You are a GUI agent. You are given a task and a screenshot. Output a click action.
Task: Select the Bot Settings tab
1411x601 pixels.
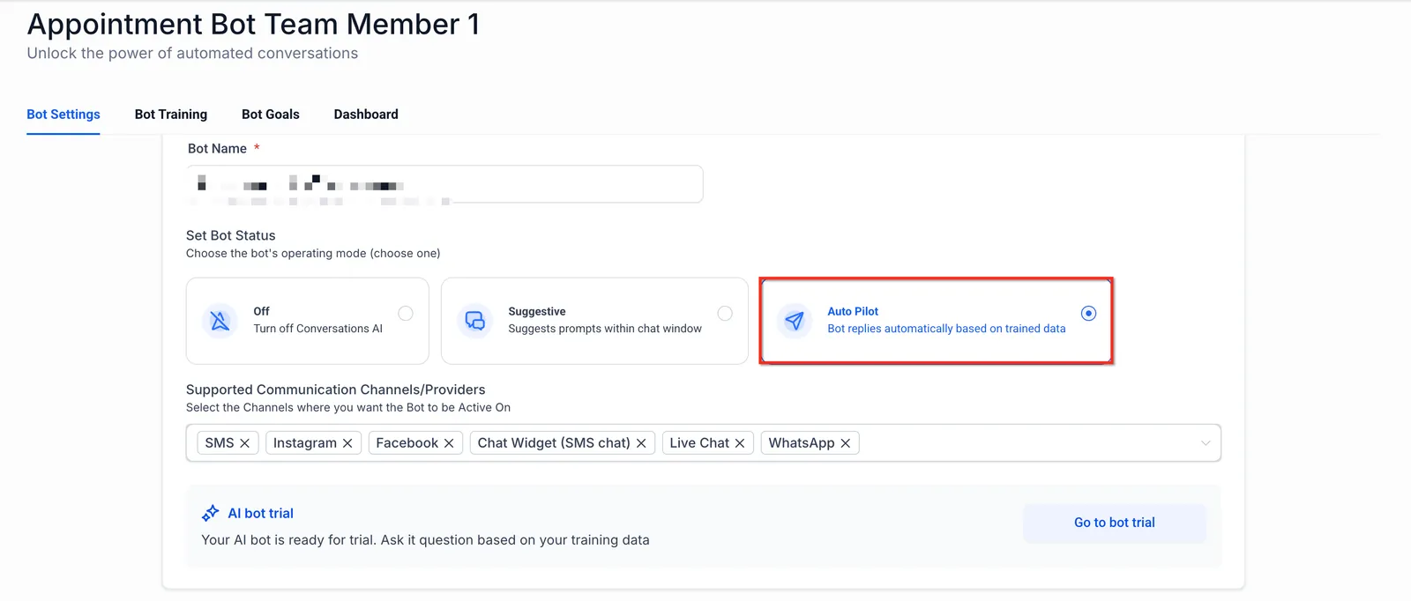coord(63,115)
